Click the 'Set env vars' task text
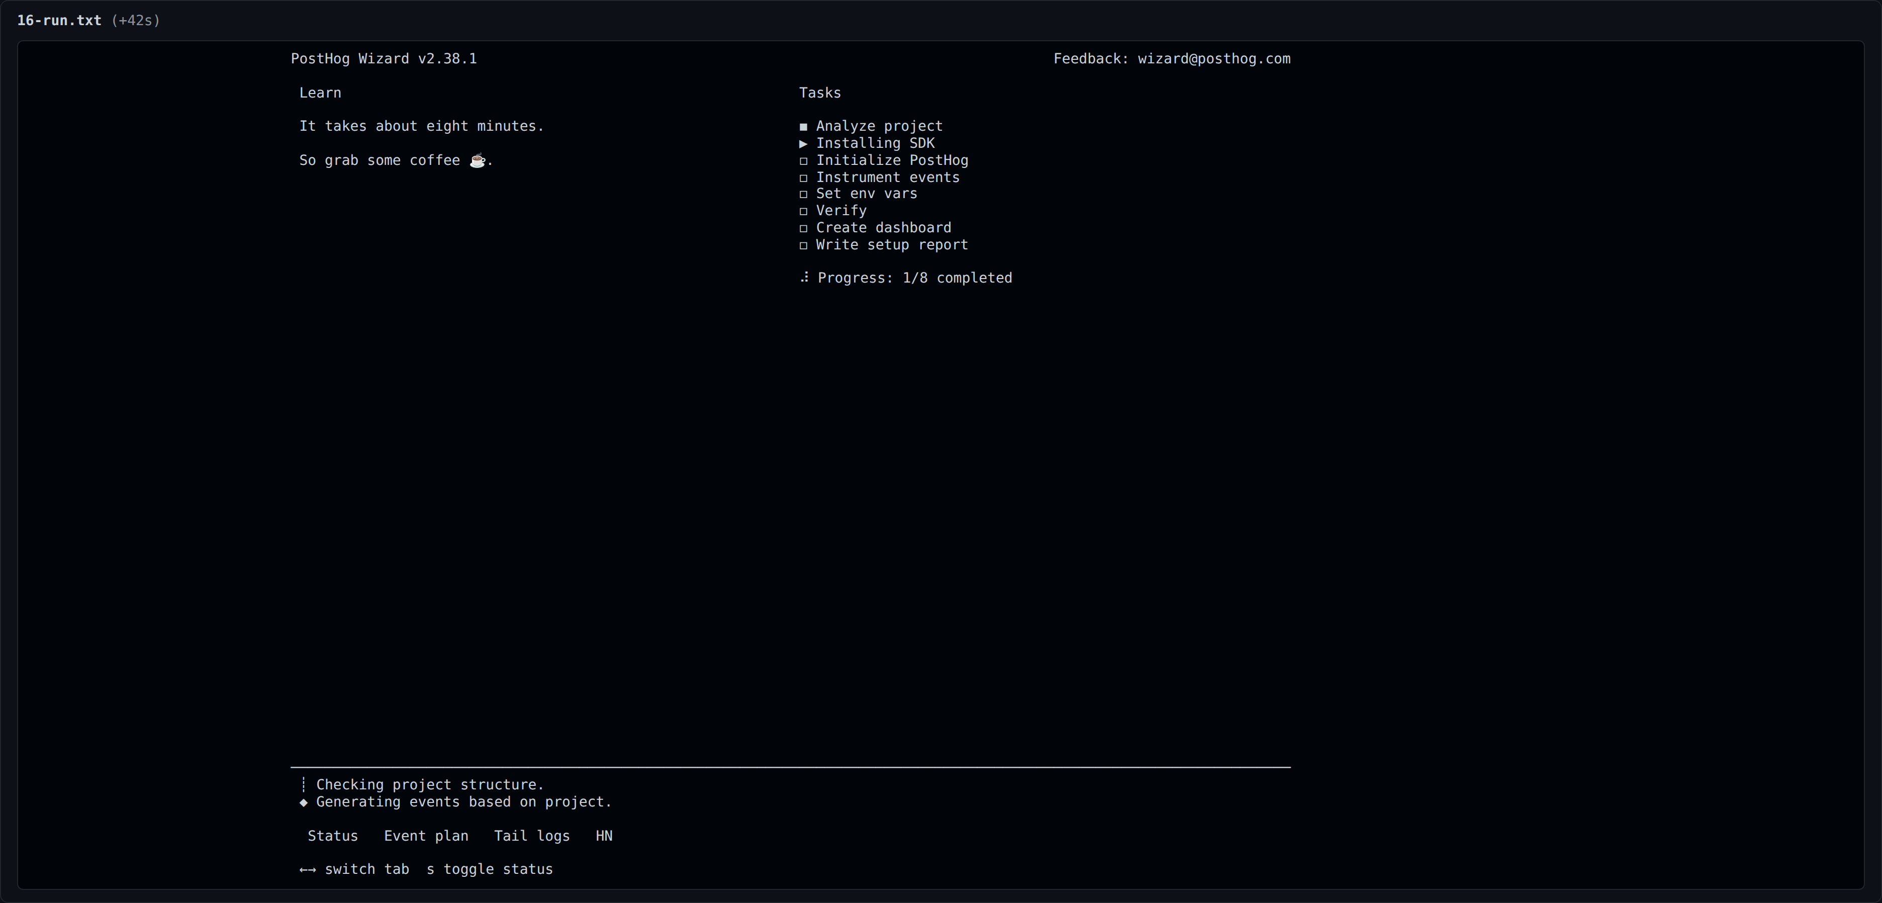The width and height of the screenshot is (1882, 903). tap(867, 194)
